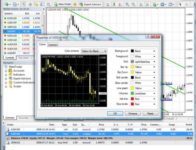Toggle chart shift
196x150 pixels.
147,5
